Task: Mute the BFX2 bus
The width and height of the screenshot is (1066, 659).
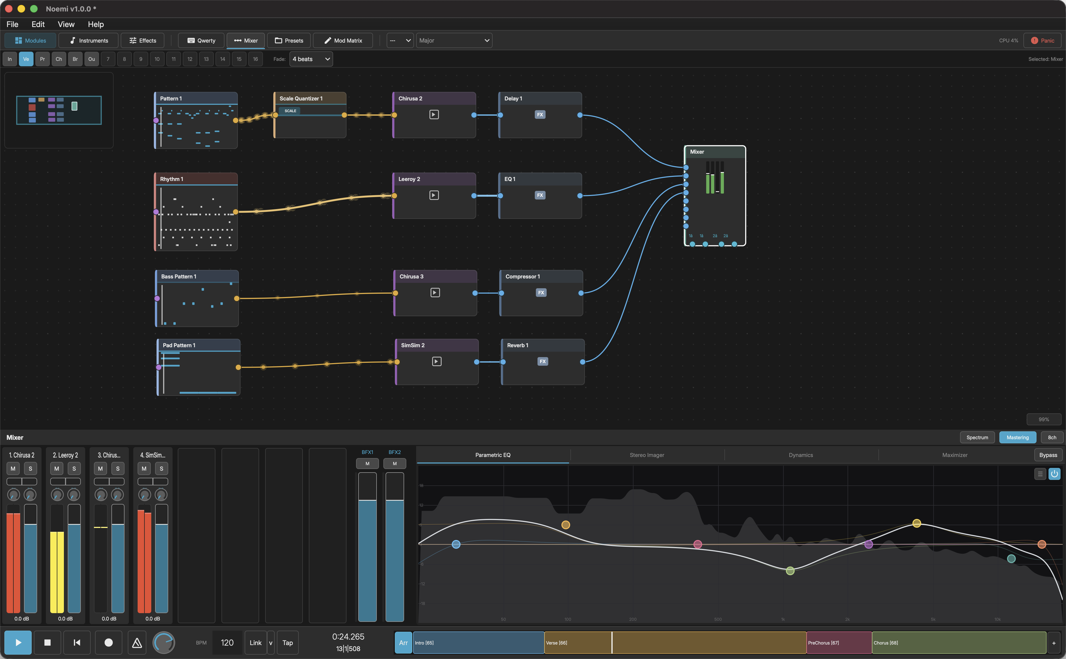Action: click(395, 464)
